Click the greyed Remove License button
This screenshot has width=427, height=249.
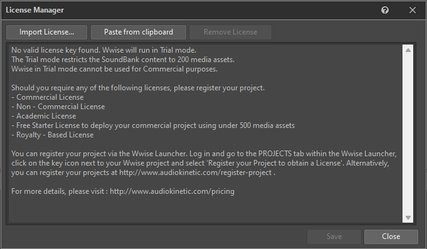tap(230, 32)
